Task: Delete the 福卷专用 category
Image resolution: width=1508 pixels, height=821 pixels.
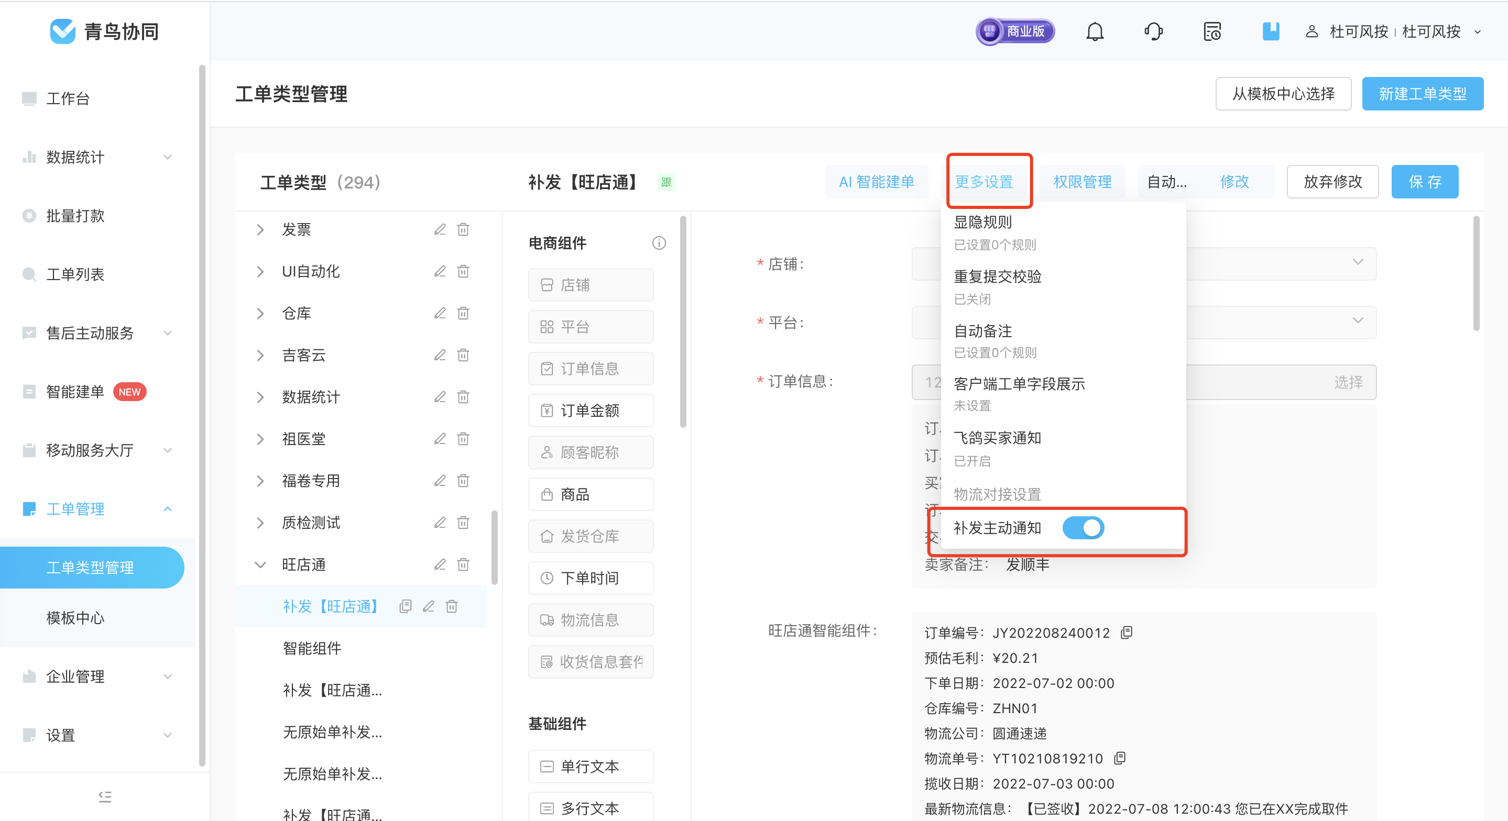Action: (x=463, y=481)
